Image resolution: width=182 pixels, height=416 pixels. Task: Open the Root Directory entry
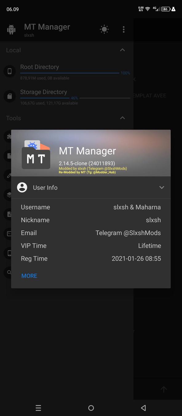click(x=67, y=72)
